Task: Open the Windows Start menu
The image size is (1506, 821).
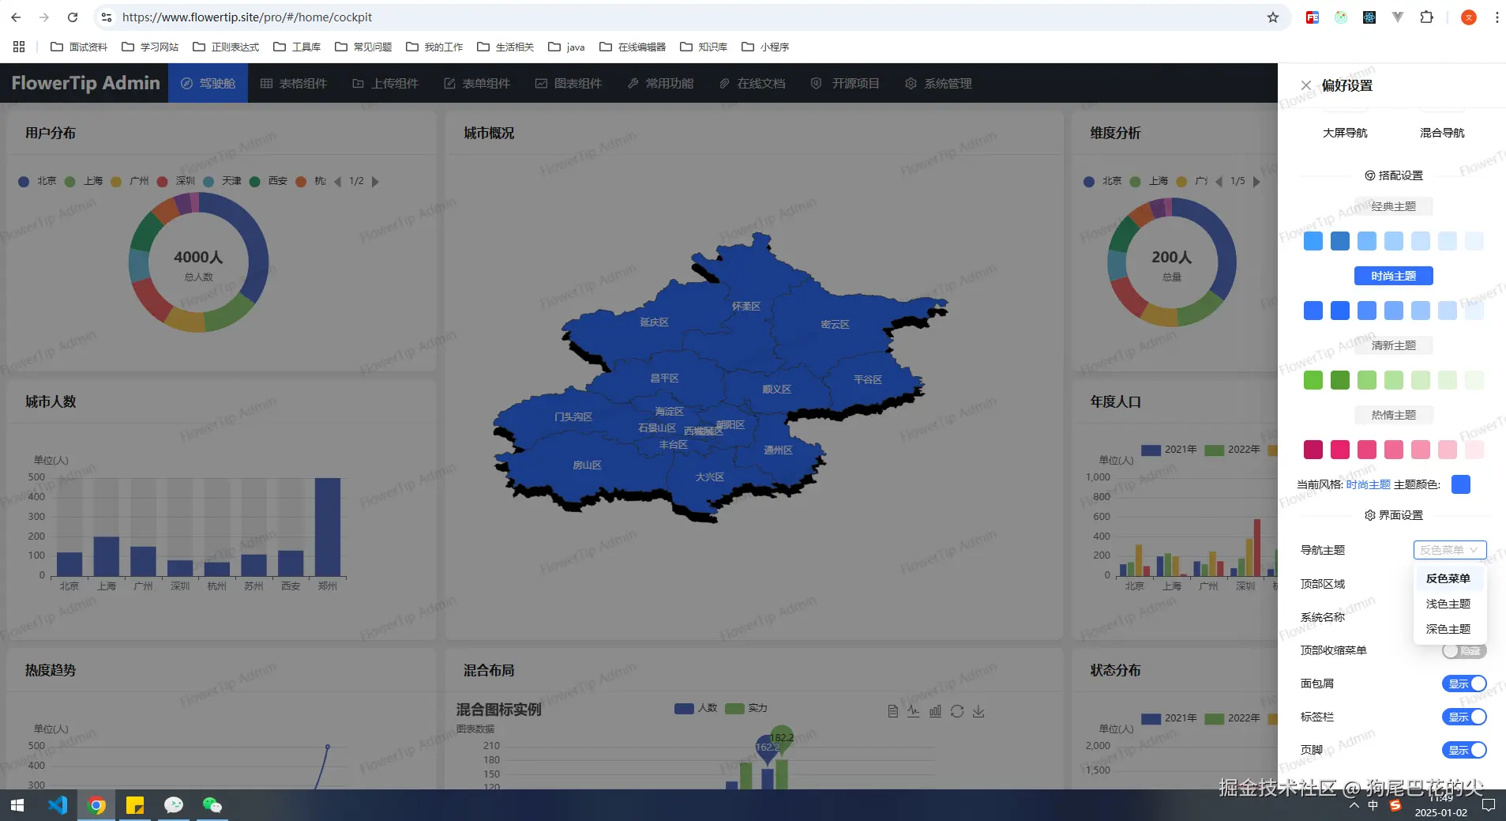Action: tap(17, 805)
